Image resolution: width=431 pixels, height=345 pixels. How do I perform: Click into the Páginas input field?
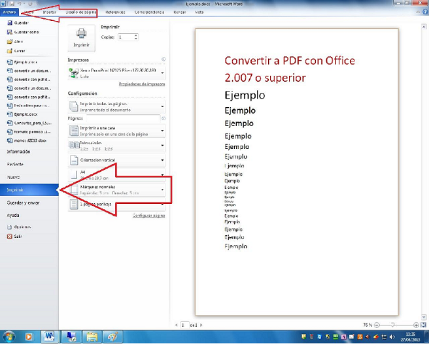pos(123,119)
